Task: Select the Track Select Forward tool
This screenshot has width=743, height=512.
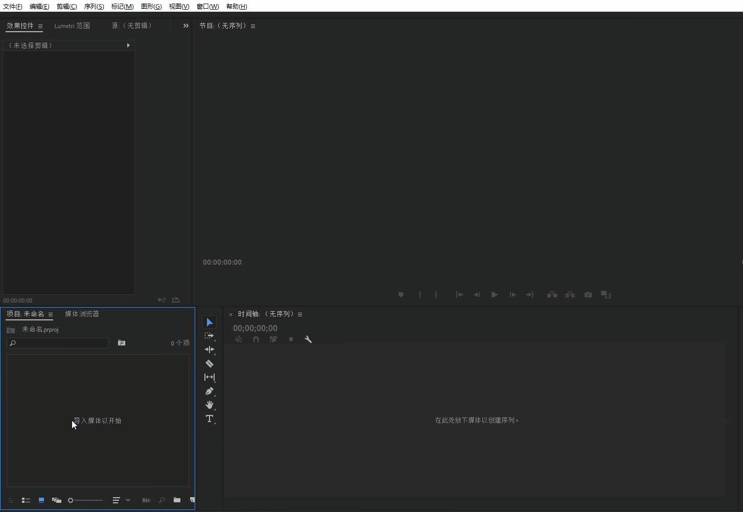Action: coord(210,336)
